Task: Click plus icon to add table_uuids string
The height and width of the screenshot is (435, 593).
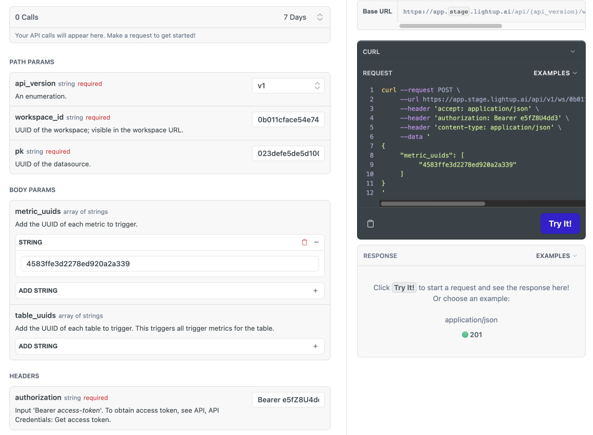Action: (315, 346)
